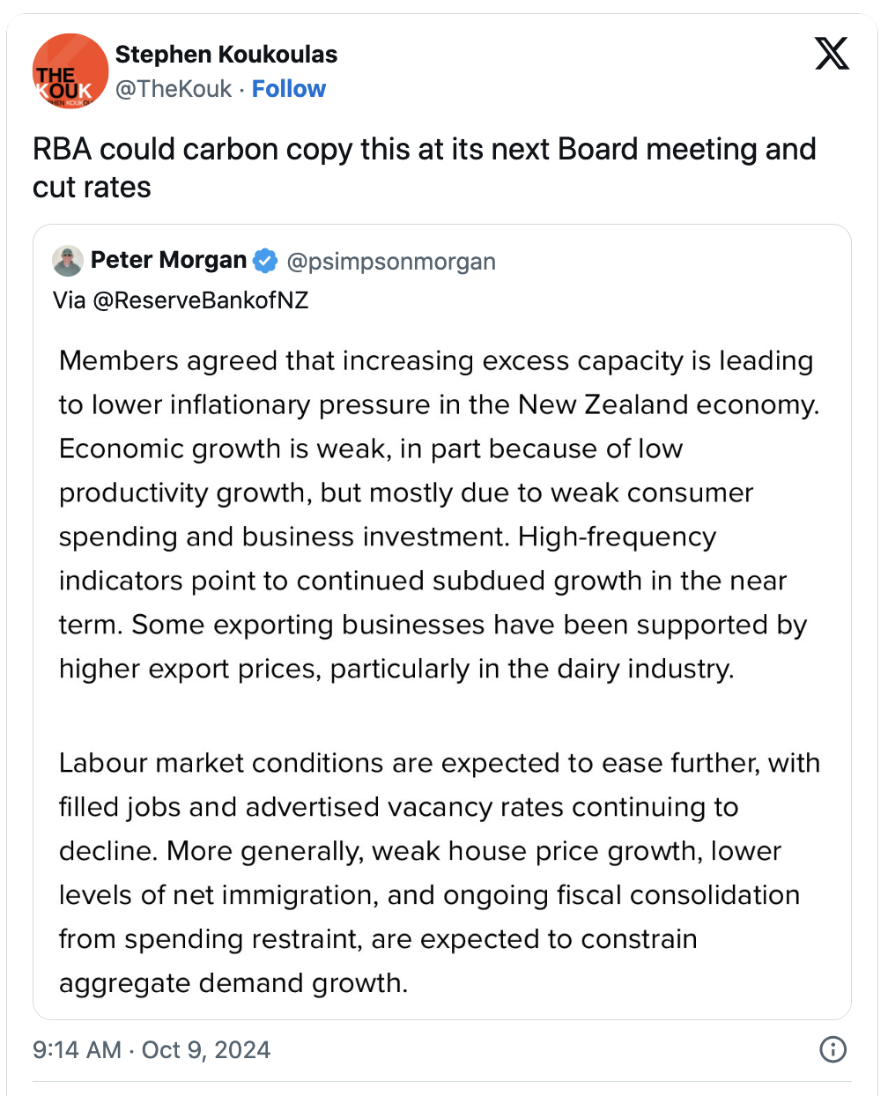Open Peter Morgan's name in quoted tweet
888x1096 pixels.
[x=168, y=260]
